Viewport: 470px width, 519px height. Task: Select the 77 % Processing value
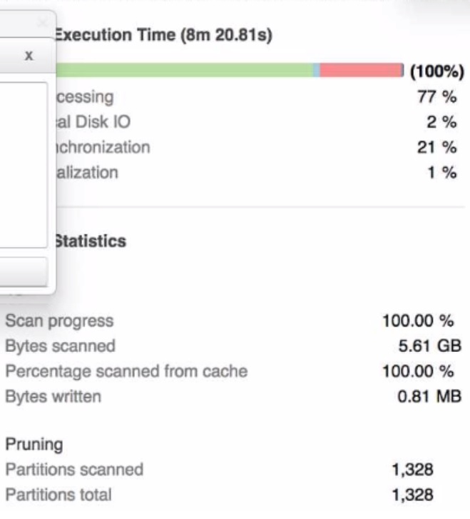(436, 97)
